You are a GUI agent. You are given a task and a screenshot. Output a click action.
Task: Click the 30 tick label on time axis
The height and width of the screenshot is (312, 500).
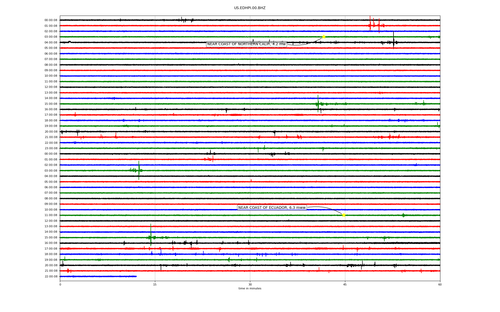[x=250, y=284]
